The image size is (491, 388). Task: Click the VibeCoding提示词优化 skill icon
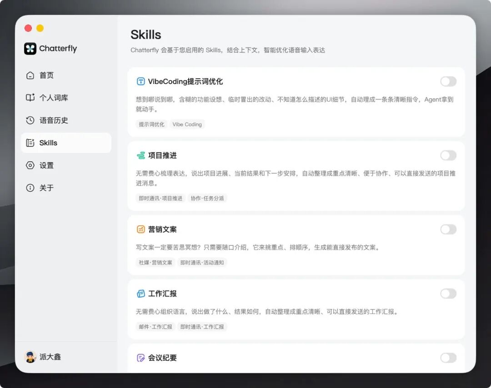coord(140,81)
